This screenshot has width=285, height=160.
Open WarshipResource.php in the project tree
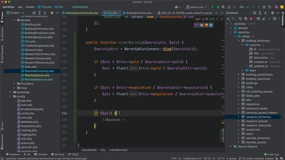39,80
